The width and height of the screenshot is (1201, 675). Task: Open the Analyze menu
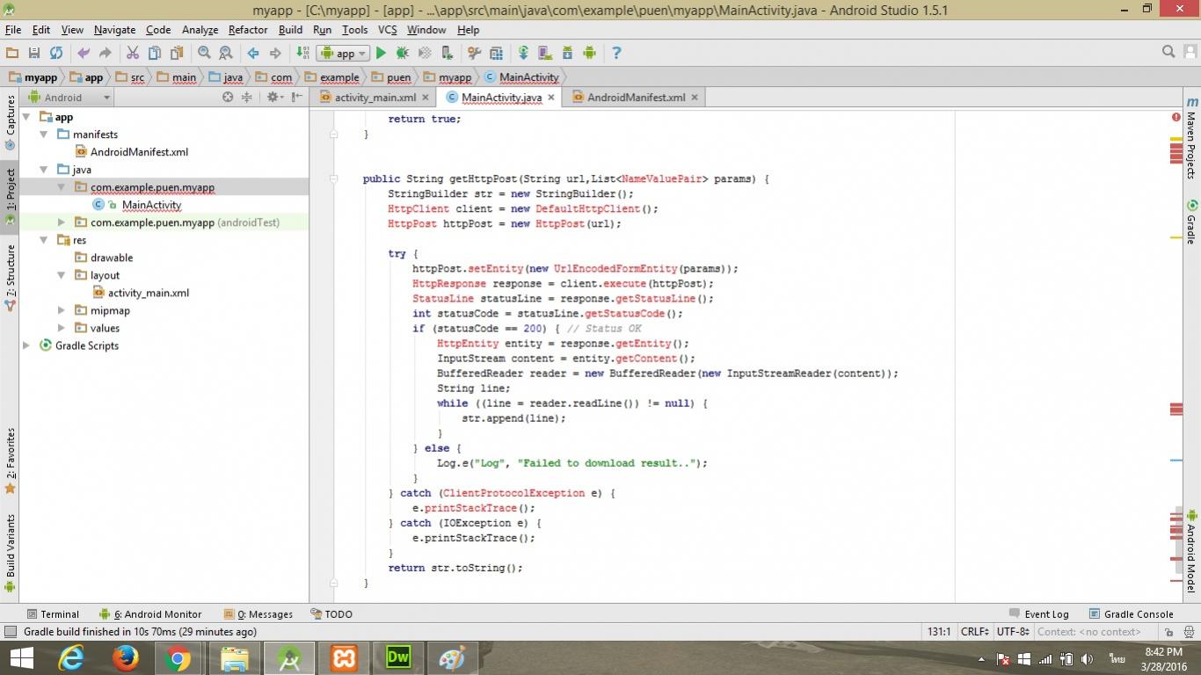point(200,30)
